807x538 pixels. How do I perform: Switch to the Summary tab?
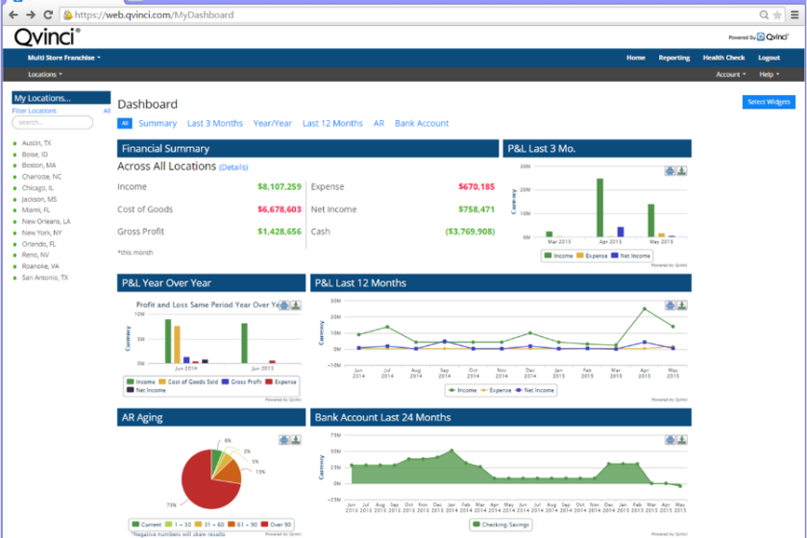point(158,124)
